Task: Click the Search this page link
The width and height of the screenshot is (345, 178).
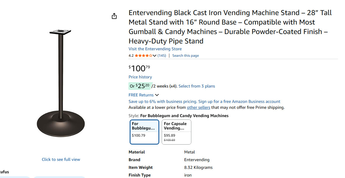Action: (185, 56)
